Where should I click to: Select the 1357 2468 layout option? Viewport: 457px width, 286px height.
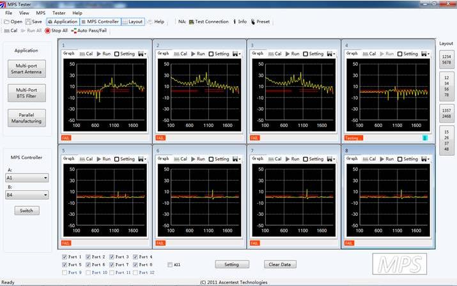446,114
